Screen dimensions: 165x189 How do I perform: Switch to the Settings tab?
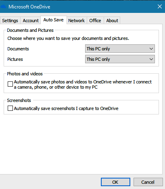(x=10, y=21)
